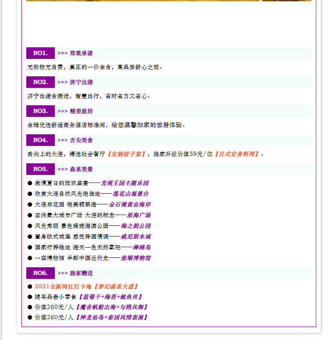The height and width of the screenshot is (340, 335).
Task: Click text 亚洲最大城市广场 大连的标志
Action: 75,216
